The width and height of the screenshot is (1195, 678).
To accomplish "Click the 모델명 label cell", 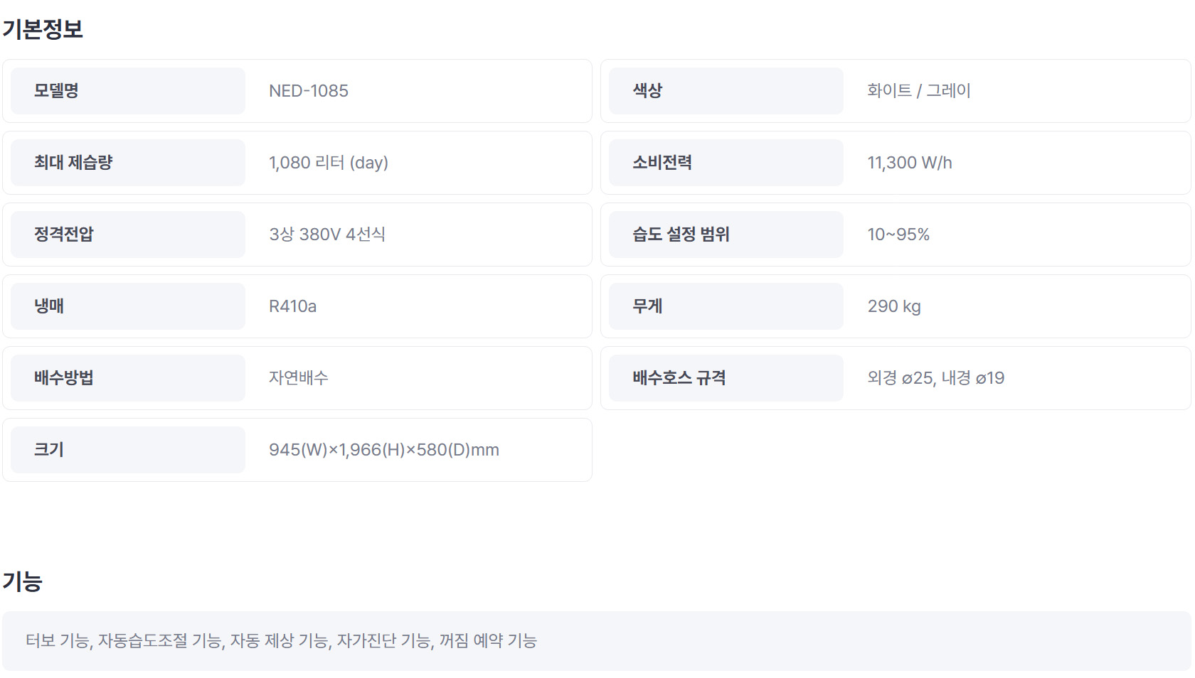I will click(x=128, y=91).
